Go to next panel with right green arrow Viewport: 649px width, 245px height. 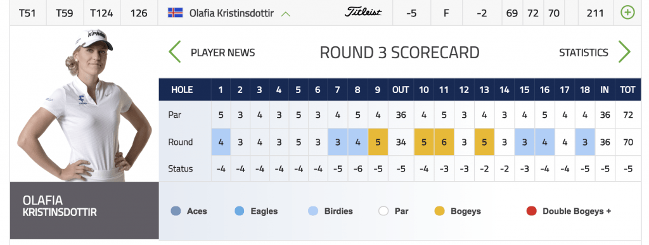(624, 52)
